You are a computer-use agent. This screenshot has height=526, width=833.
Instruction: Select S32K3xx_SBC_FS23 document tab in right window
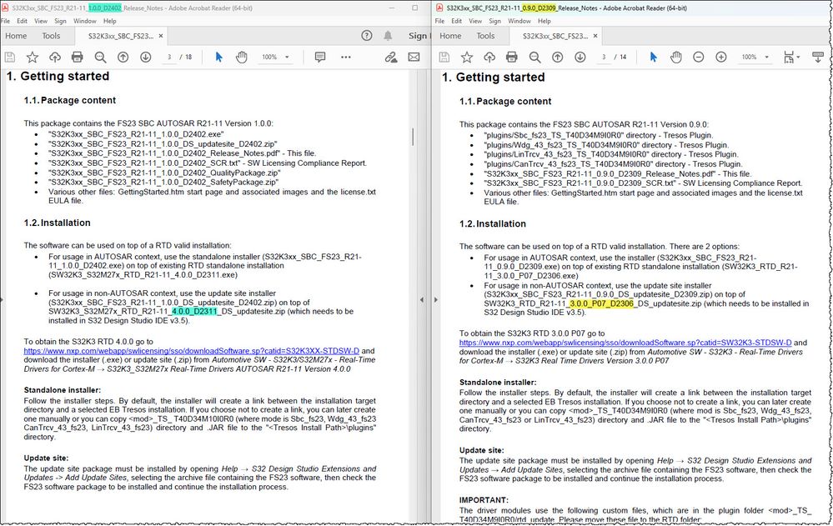coord(555,36)
